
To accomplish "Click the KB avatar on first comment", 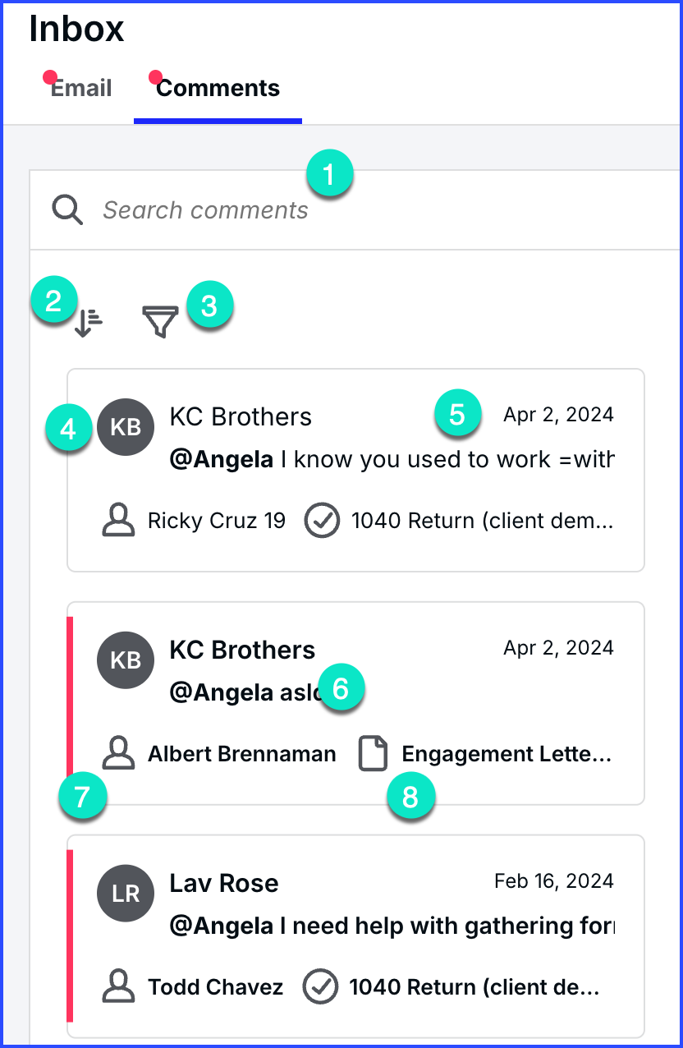I will tap(126, 427).
